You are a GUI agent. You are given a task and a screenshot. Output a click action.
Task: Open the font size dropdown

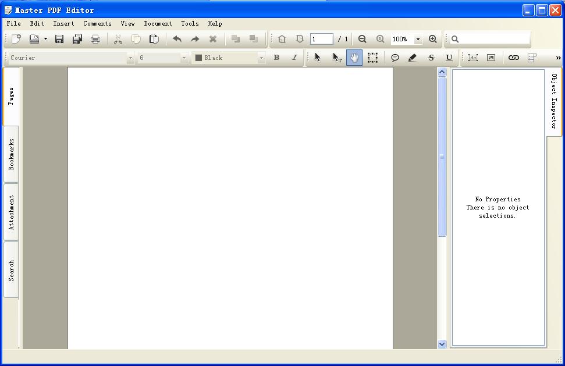184,58
